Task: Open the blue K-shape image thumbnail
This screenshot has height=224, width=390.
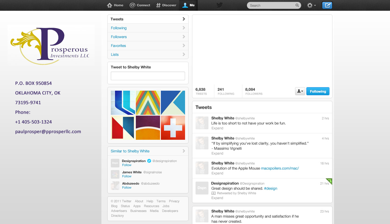Action: click(x=173, y=103)
